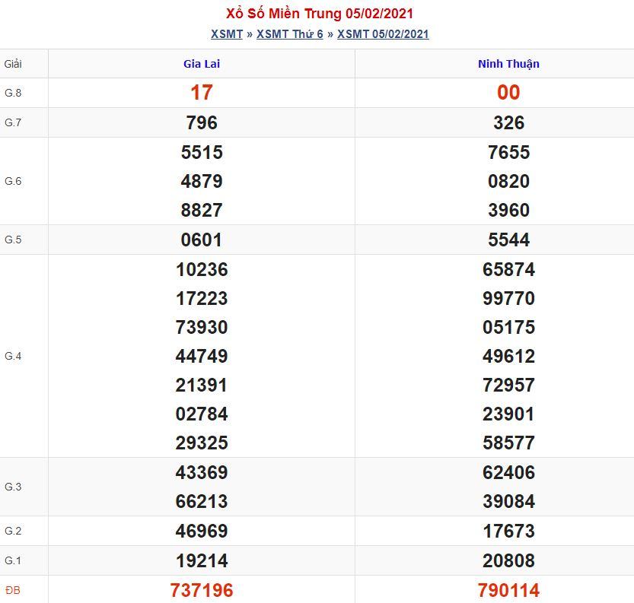Open the XSMT breadcrumb link

(227, 34)
